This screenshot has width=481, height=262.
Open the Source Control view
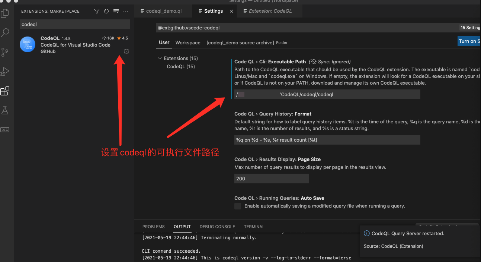tap(5, 52)
